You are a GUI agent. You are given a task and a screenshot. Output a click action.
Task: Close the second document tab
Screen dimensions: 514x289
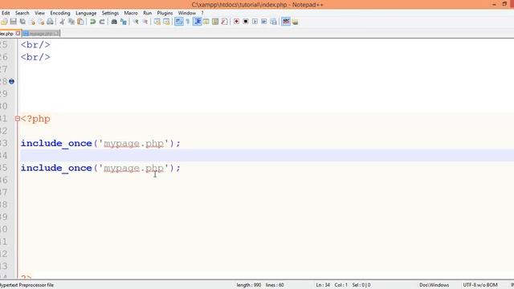pos(57,34)
